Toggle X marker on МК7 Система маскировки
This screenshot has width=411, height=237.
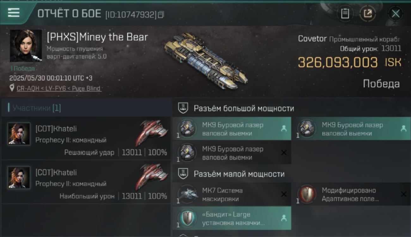(x=284, y=194)
